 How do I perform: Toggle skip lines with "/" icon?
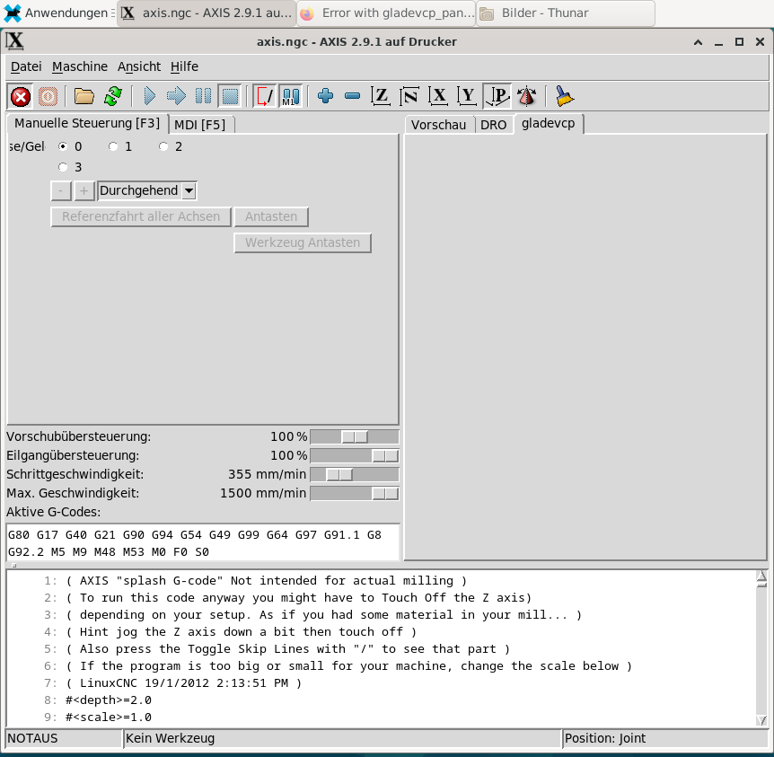(265, 96)
